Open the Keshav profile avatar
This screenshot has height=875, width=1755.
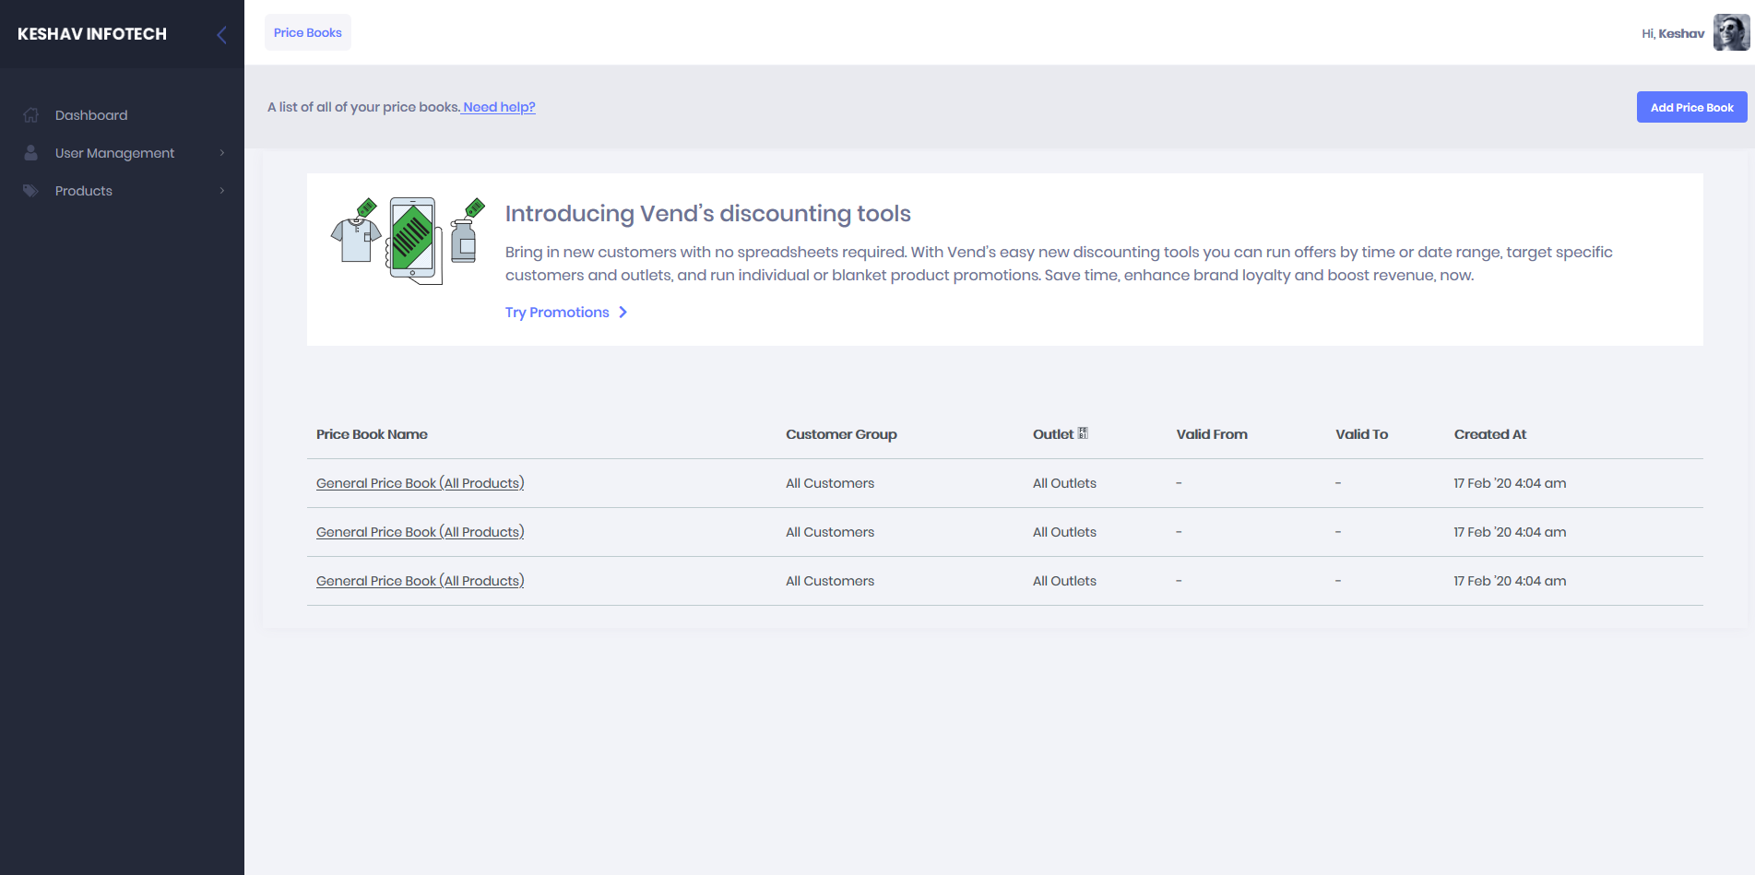tap(1731, 33)
